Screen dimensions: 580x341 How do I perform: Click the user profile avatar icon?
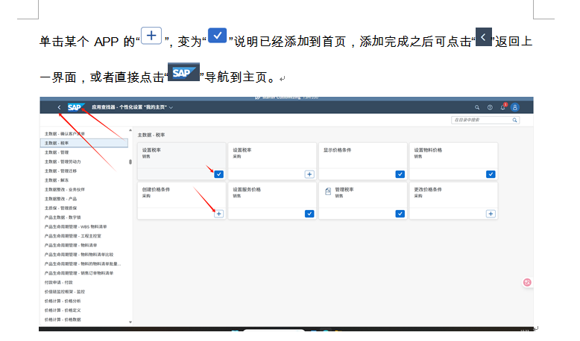click(x=514, y=107)
